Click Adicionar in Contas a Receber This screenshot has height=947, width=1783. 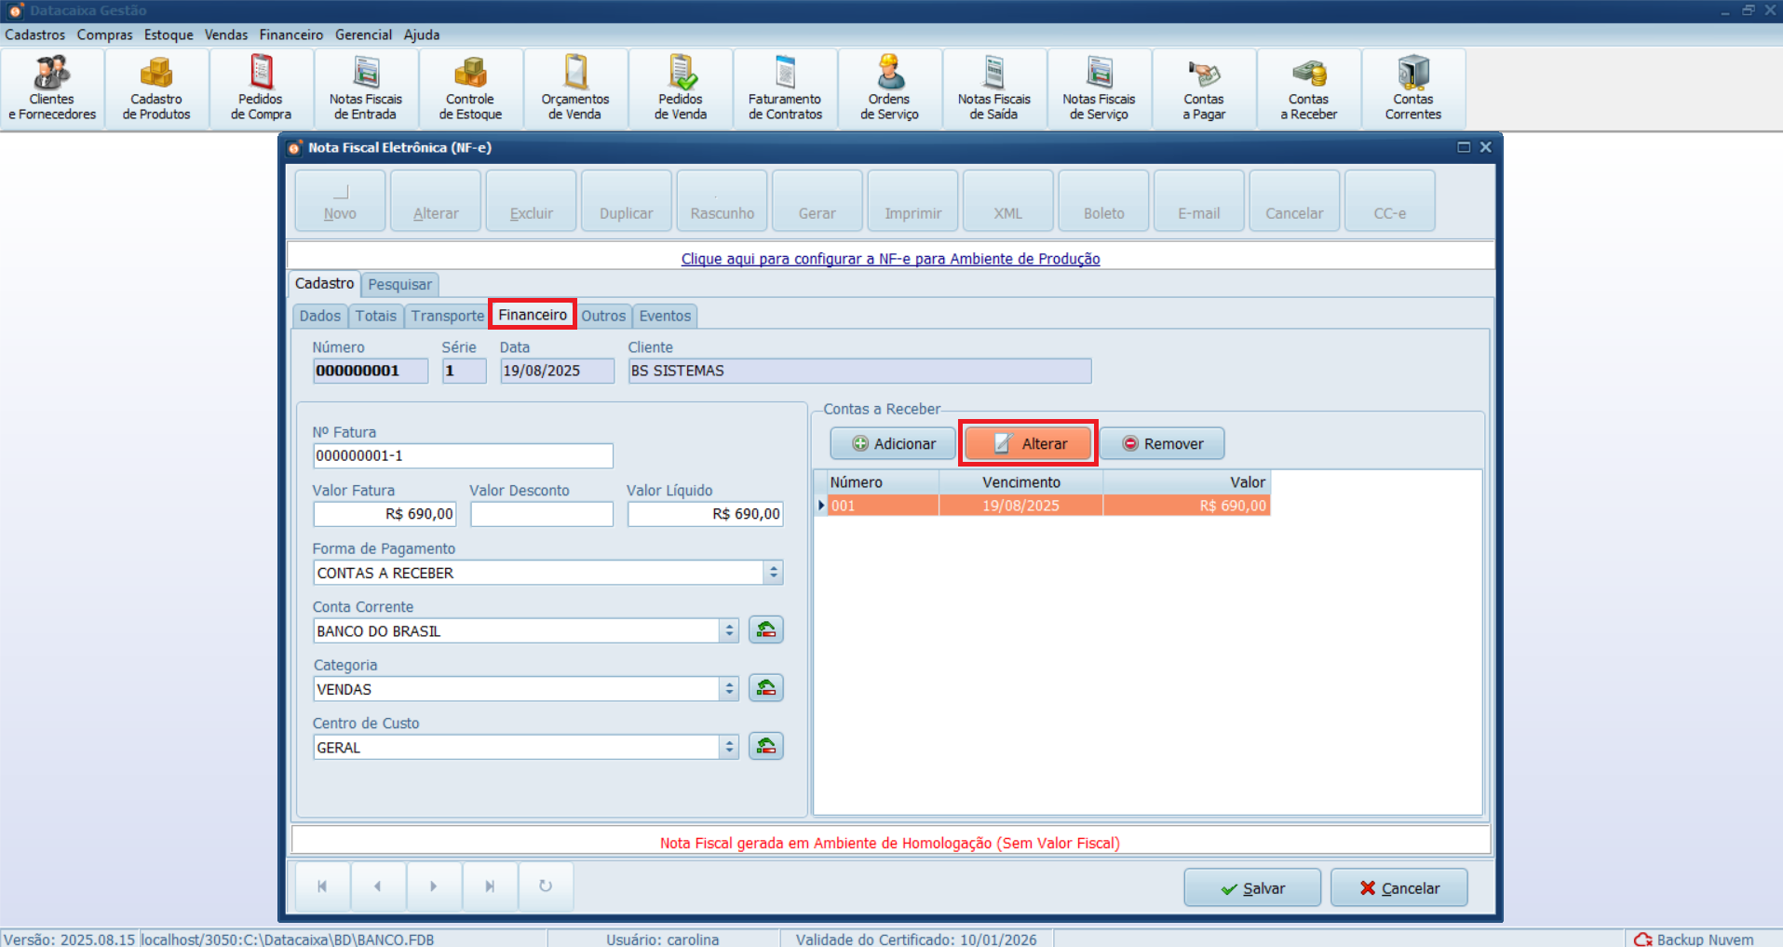(893, 444)
